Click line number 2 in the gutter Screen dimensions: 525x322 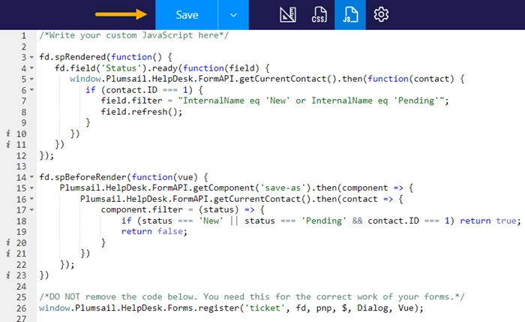pyautogui.click(x=24, y=47)
